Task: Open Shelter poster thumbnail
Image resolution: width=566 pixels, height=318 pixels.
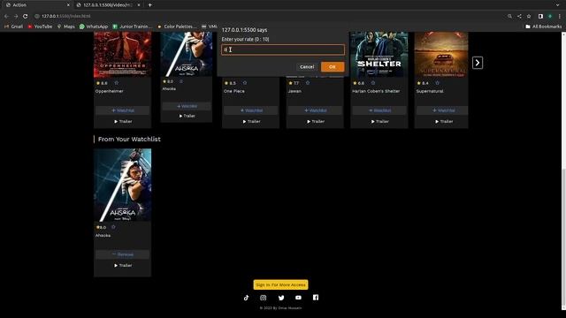Action: pyautogui.click(x=379, y=55)
